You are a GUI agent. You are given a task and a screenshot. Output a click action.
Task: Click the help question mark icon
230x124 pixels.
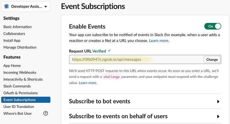point(46,113)
